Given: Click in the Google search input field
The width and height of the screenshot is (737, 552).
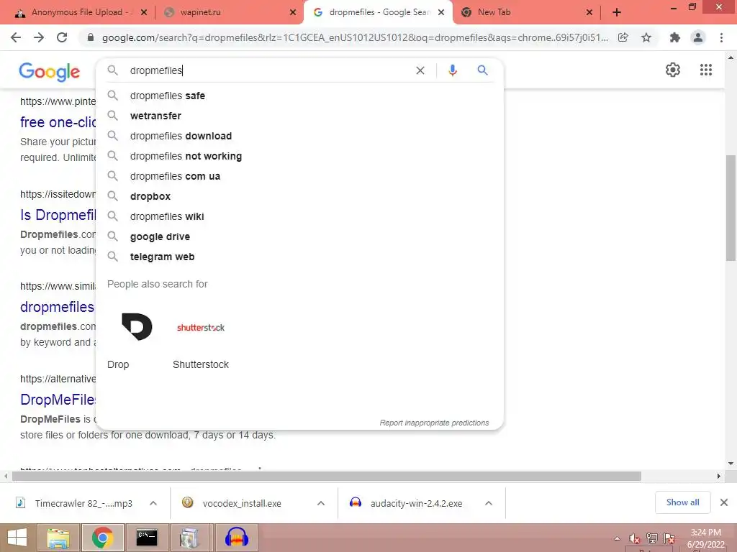Looking at the screenshot, I should click(268, 70).
